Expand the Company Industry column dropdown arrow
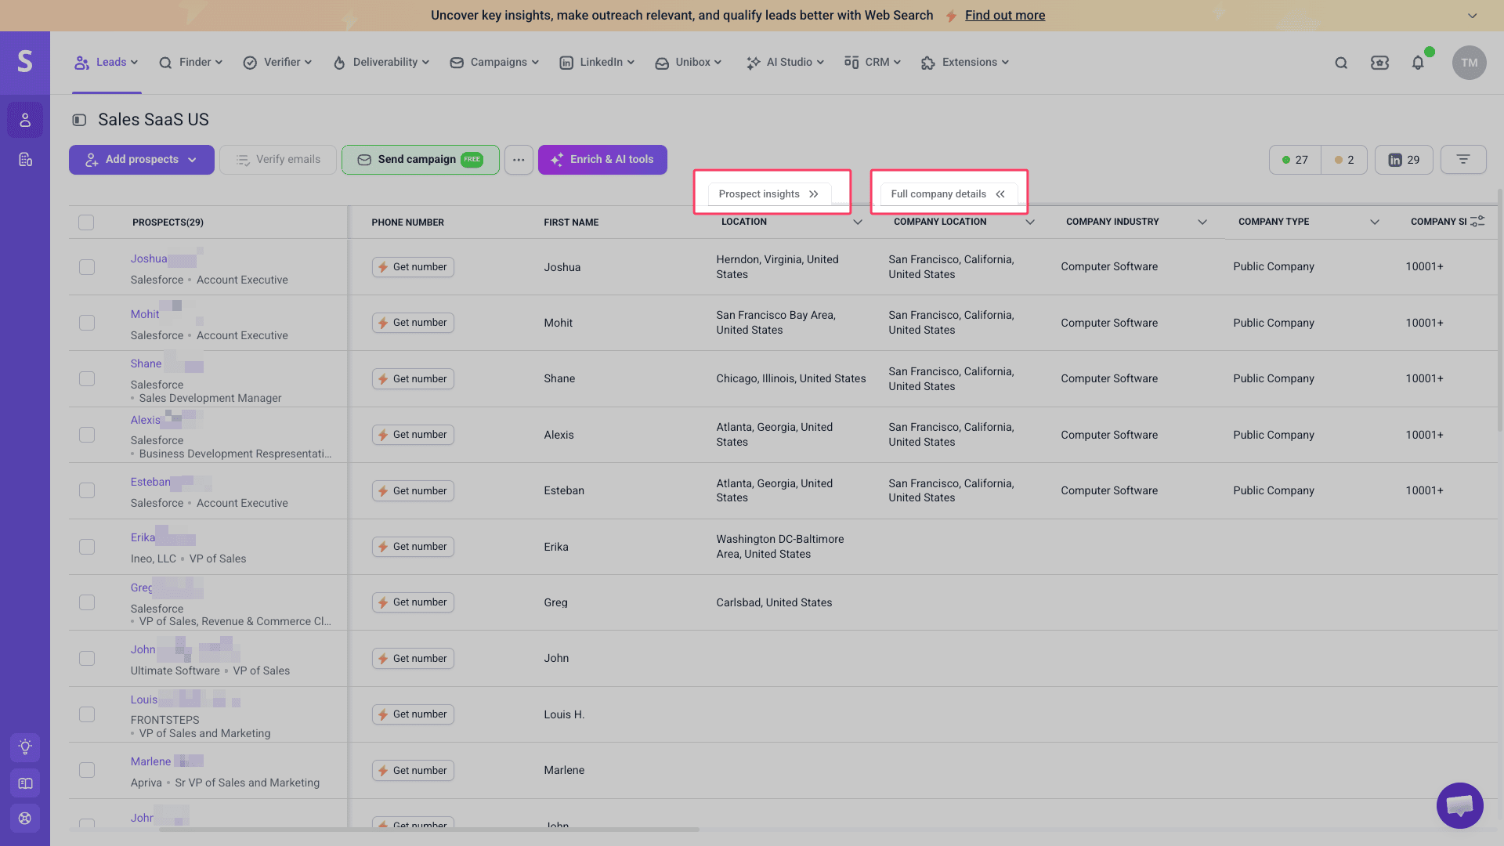The image size is (1504, 846). (1202, 222)
